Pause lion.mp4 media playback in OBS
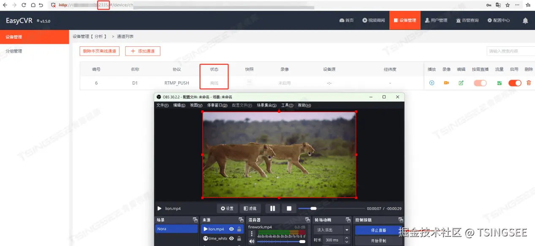The width and height of the screenshot is (535, 246). [272, 208]
